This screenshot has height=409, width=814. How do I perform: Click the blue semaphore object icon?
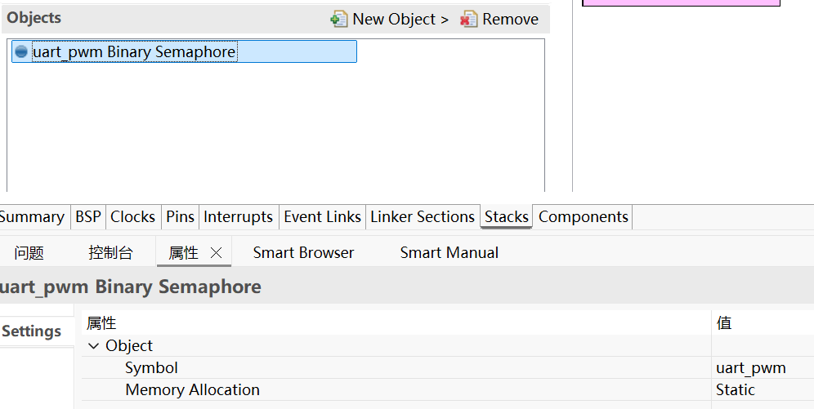coord(21,52)
